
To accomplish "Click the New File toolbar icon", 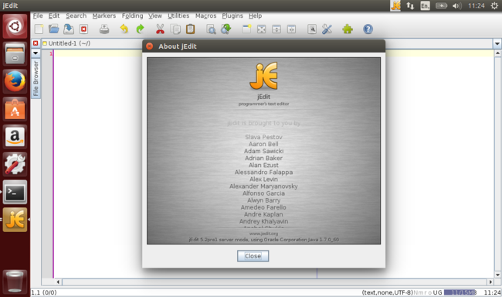I will tap(39, 29).
